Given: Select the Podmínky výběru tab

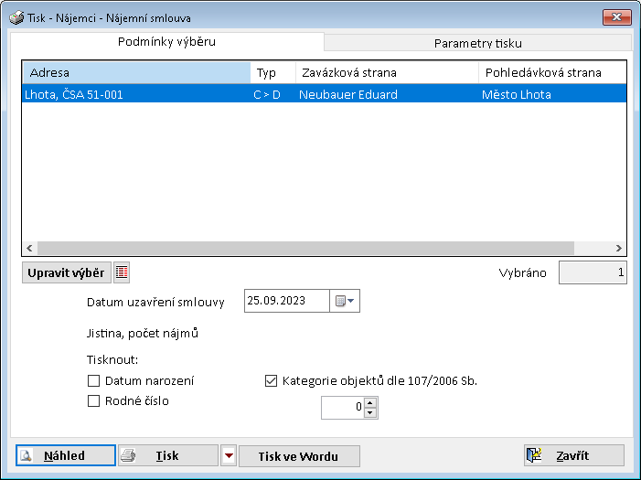Looking at the screenshot, I should (x=167, y=42).
